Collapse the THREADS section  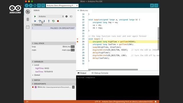pyautogui.click(x=54, y=25)
